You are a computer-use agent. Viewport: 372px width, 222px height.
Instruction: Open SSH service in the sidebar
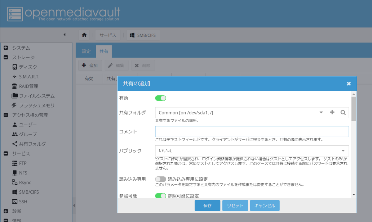[20, 202]
